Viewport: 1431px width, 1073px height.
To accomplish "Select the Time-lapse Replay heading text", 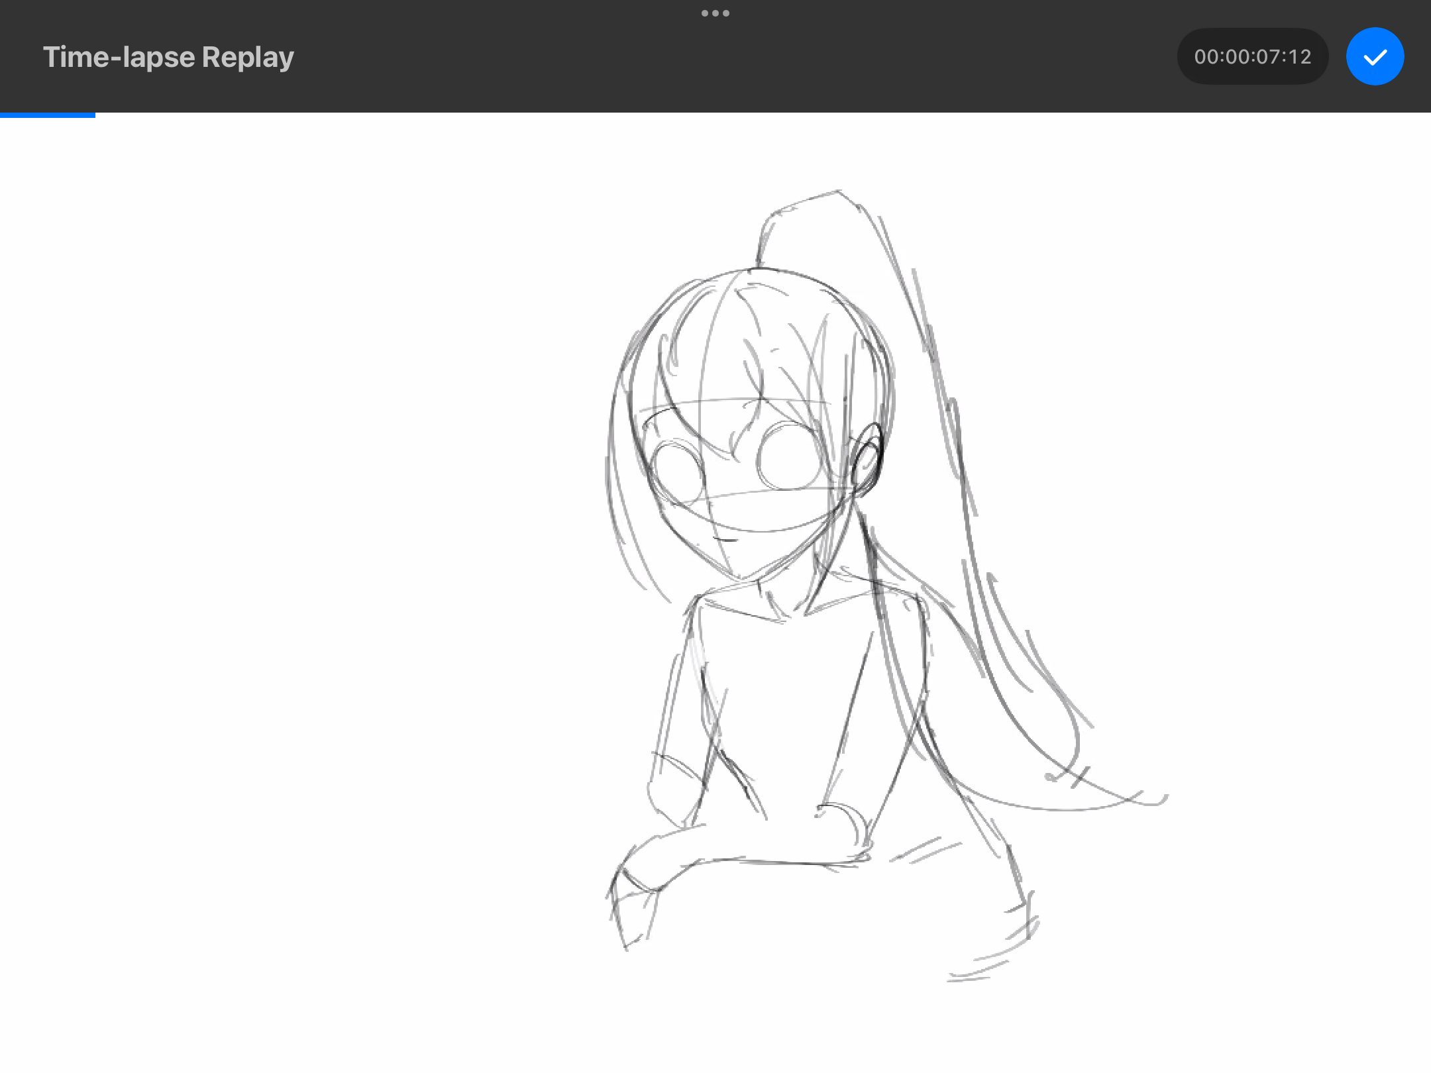I will (x=168, y=57).
